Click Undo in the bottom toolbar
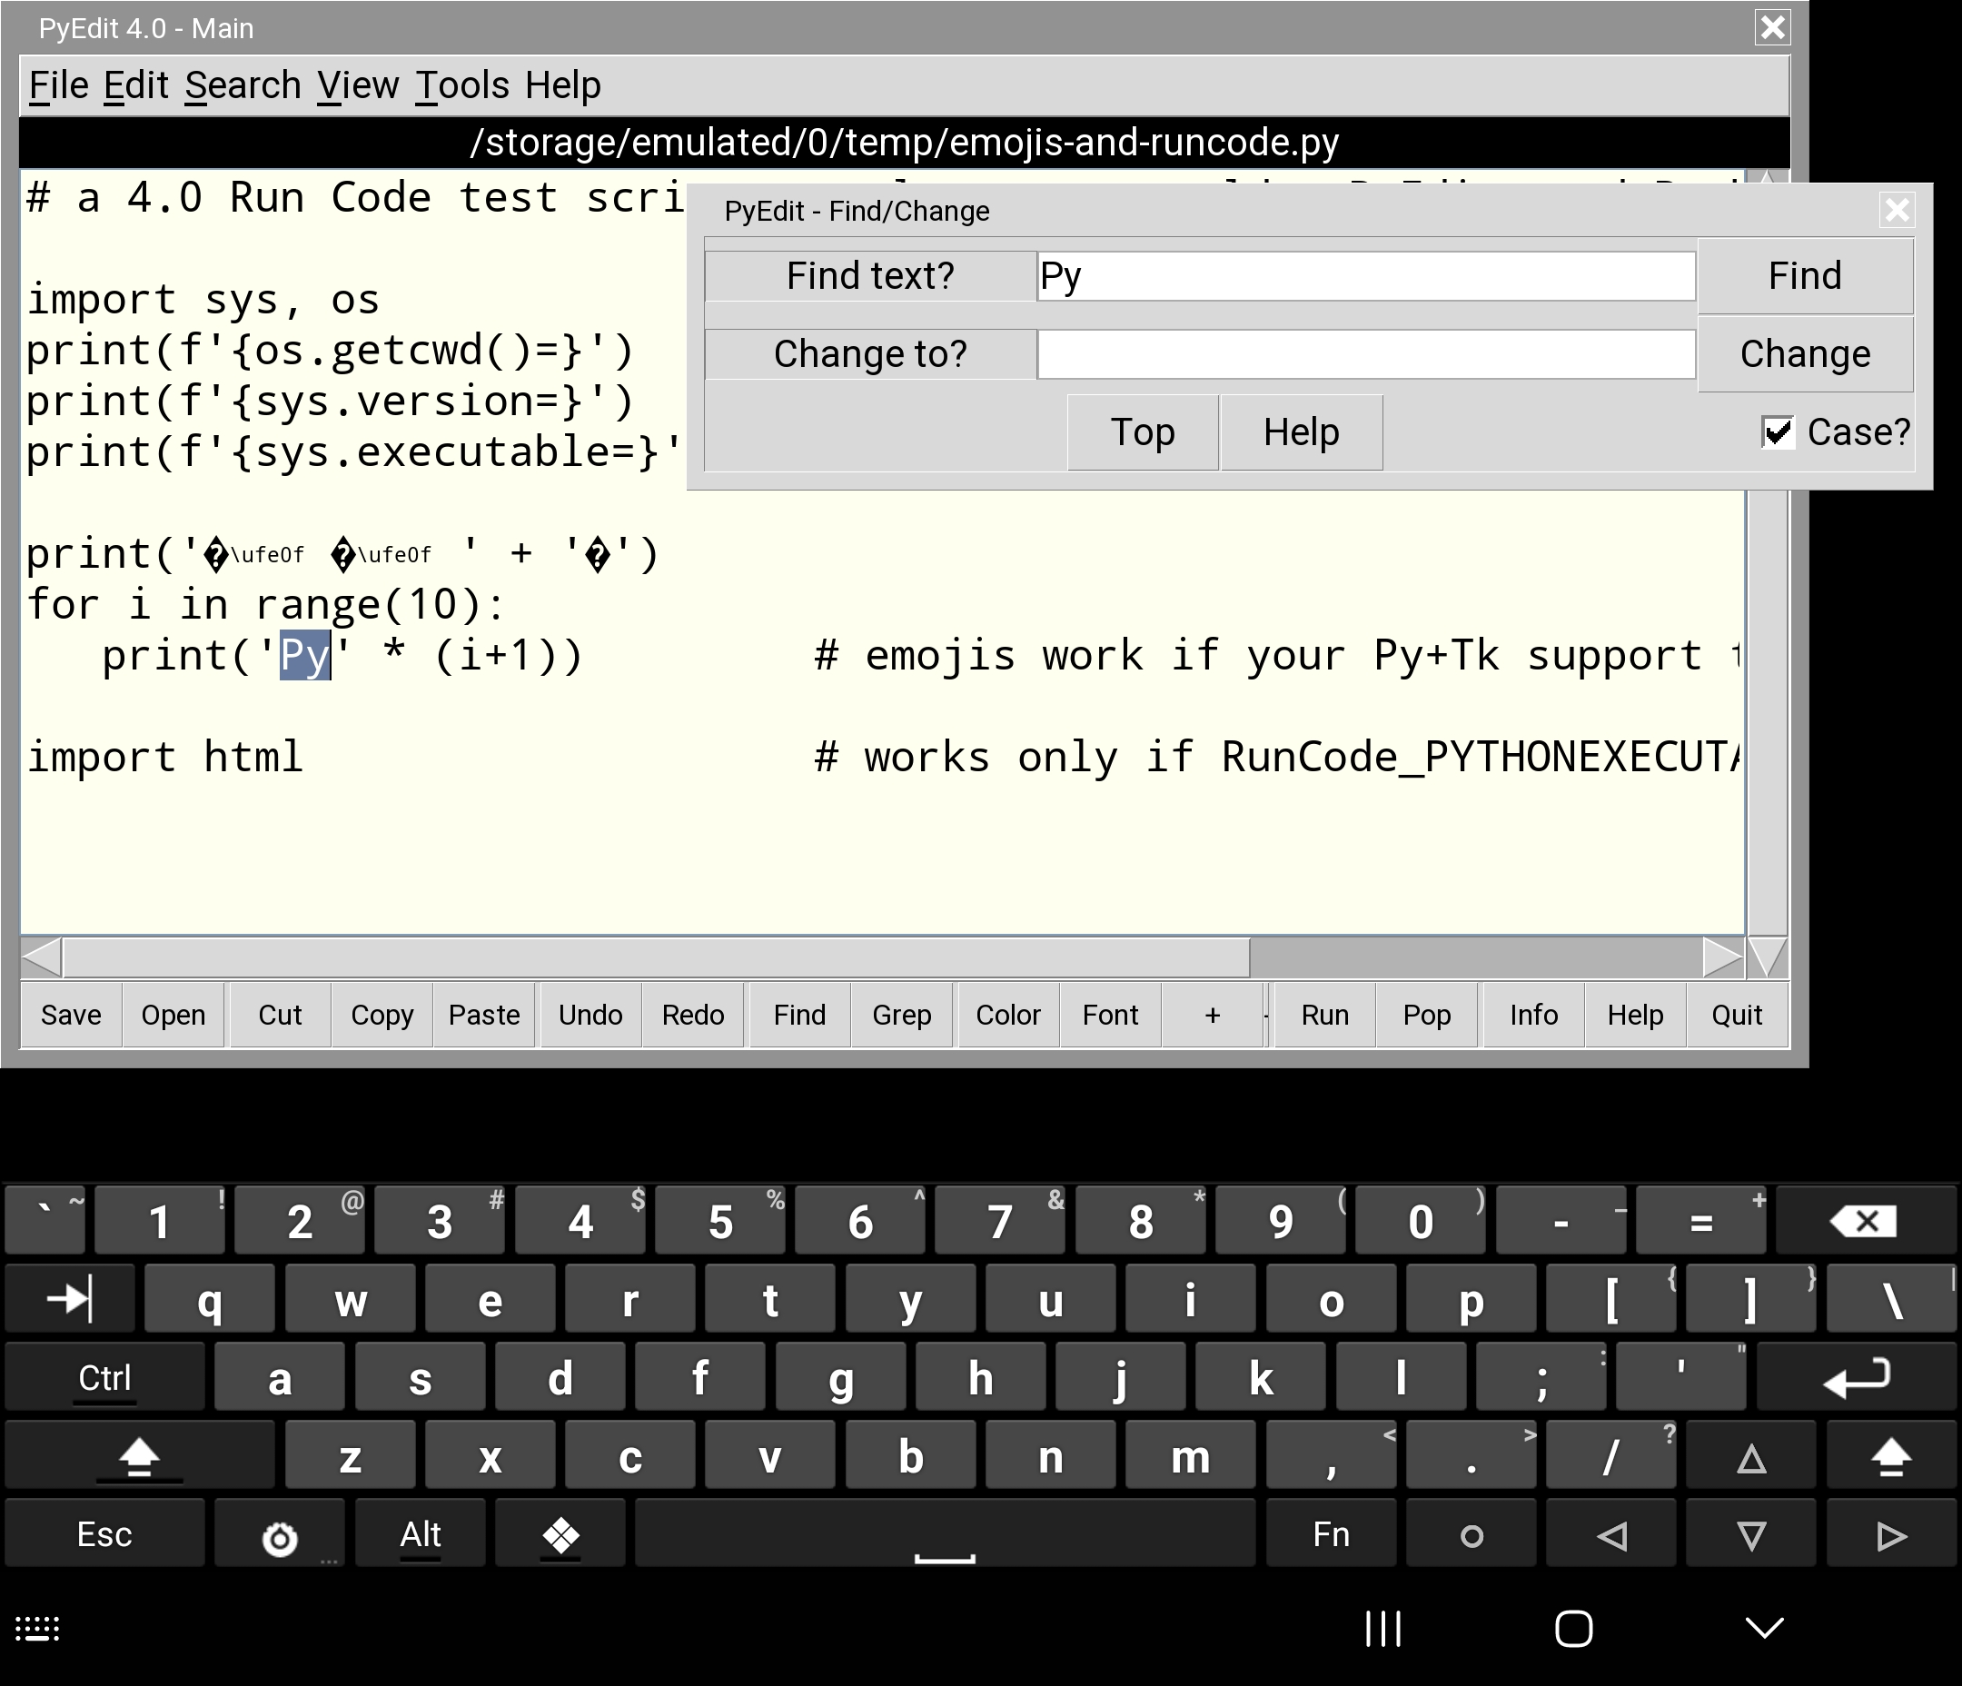This screenshot has width=1962, height=1686. pos(591,1015)
